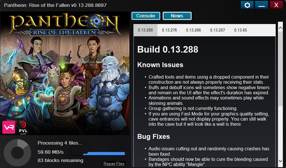Click the scrollbar down arrow
The image size is (286, 168).
point(280,161)
